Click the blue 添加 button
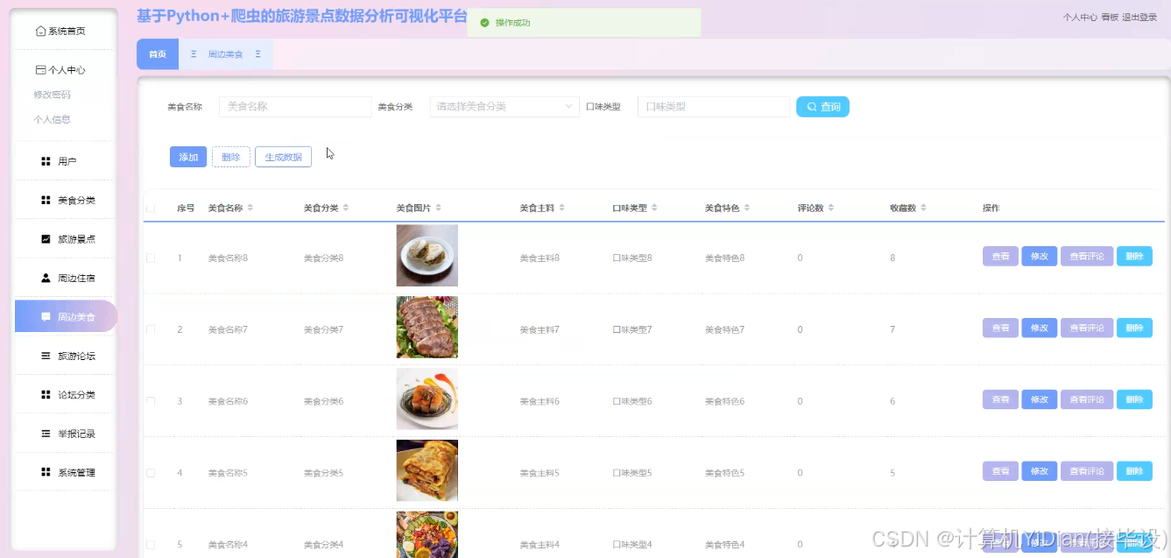Screen dimensions: 1171x558 pyautogui.click(x=188, y=157)
